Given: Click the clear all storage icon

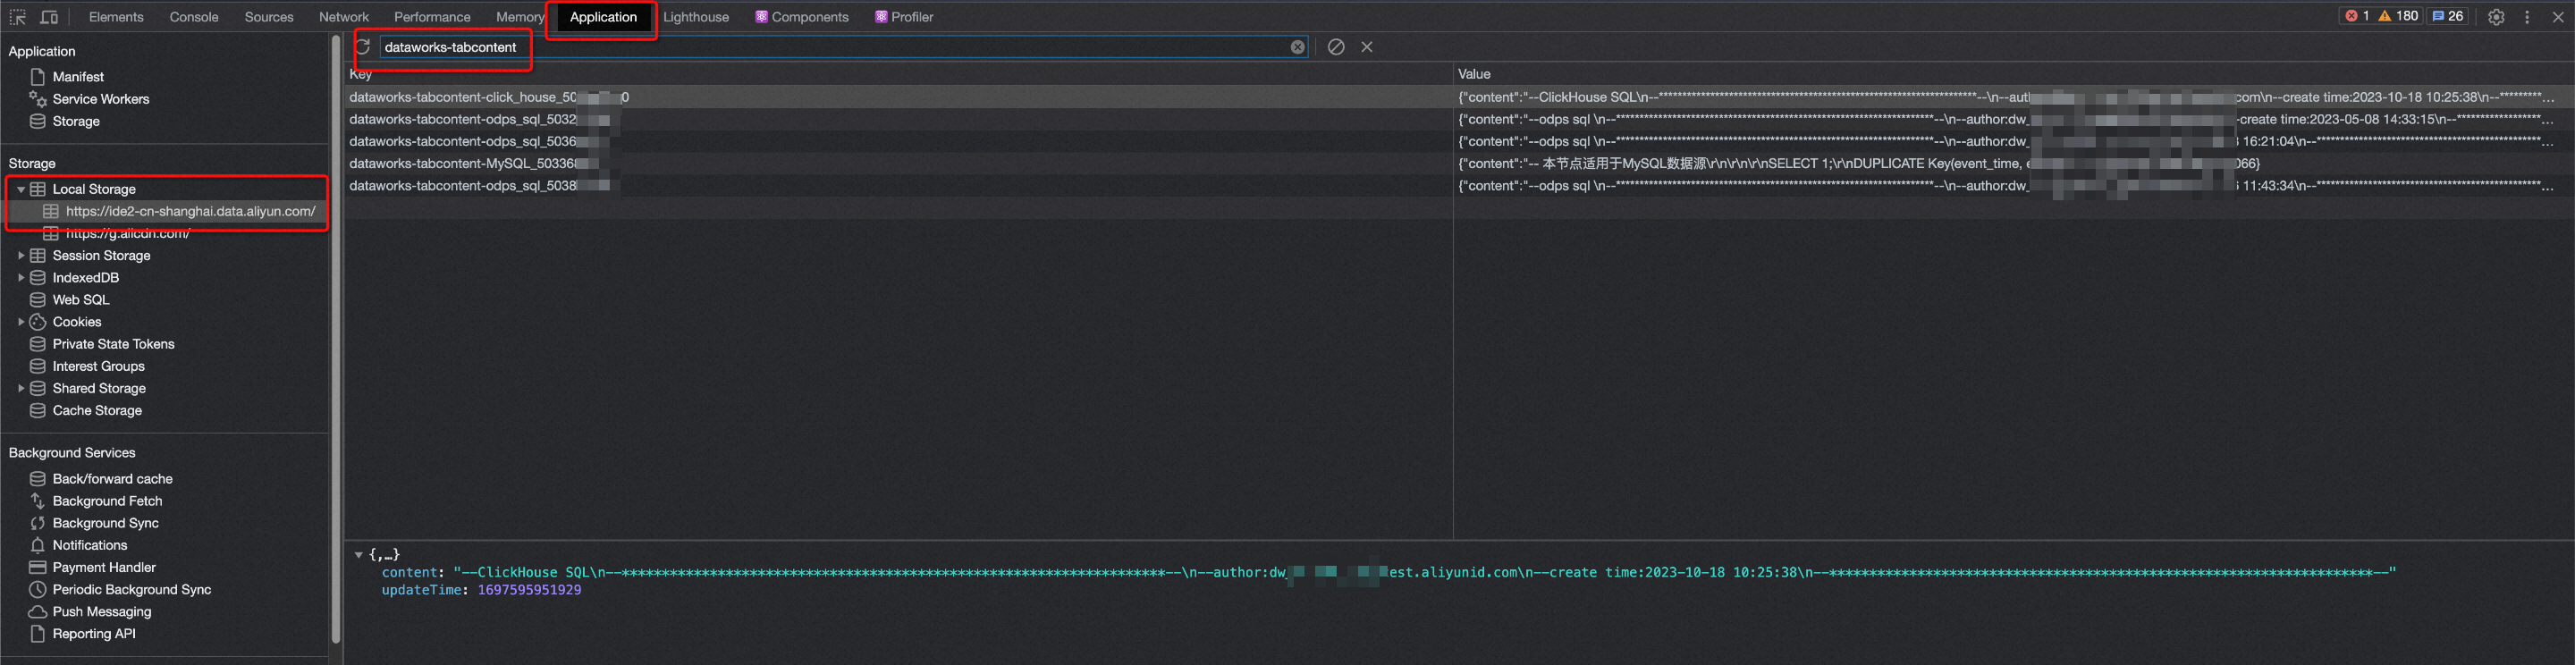Looking at the screenshot, I should pyautogui.click(x=1336, y=47).
